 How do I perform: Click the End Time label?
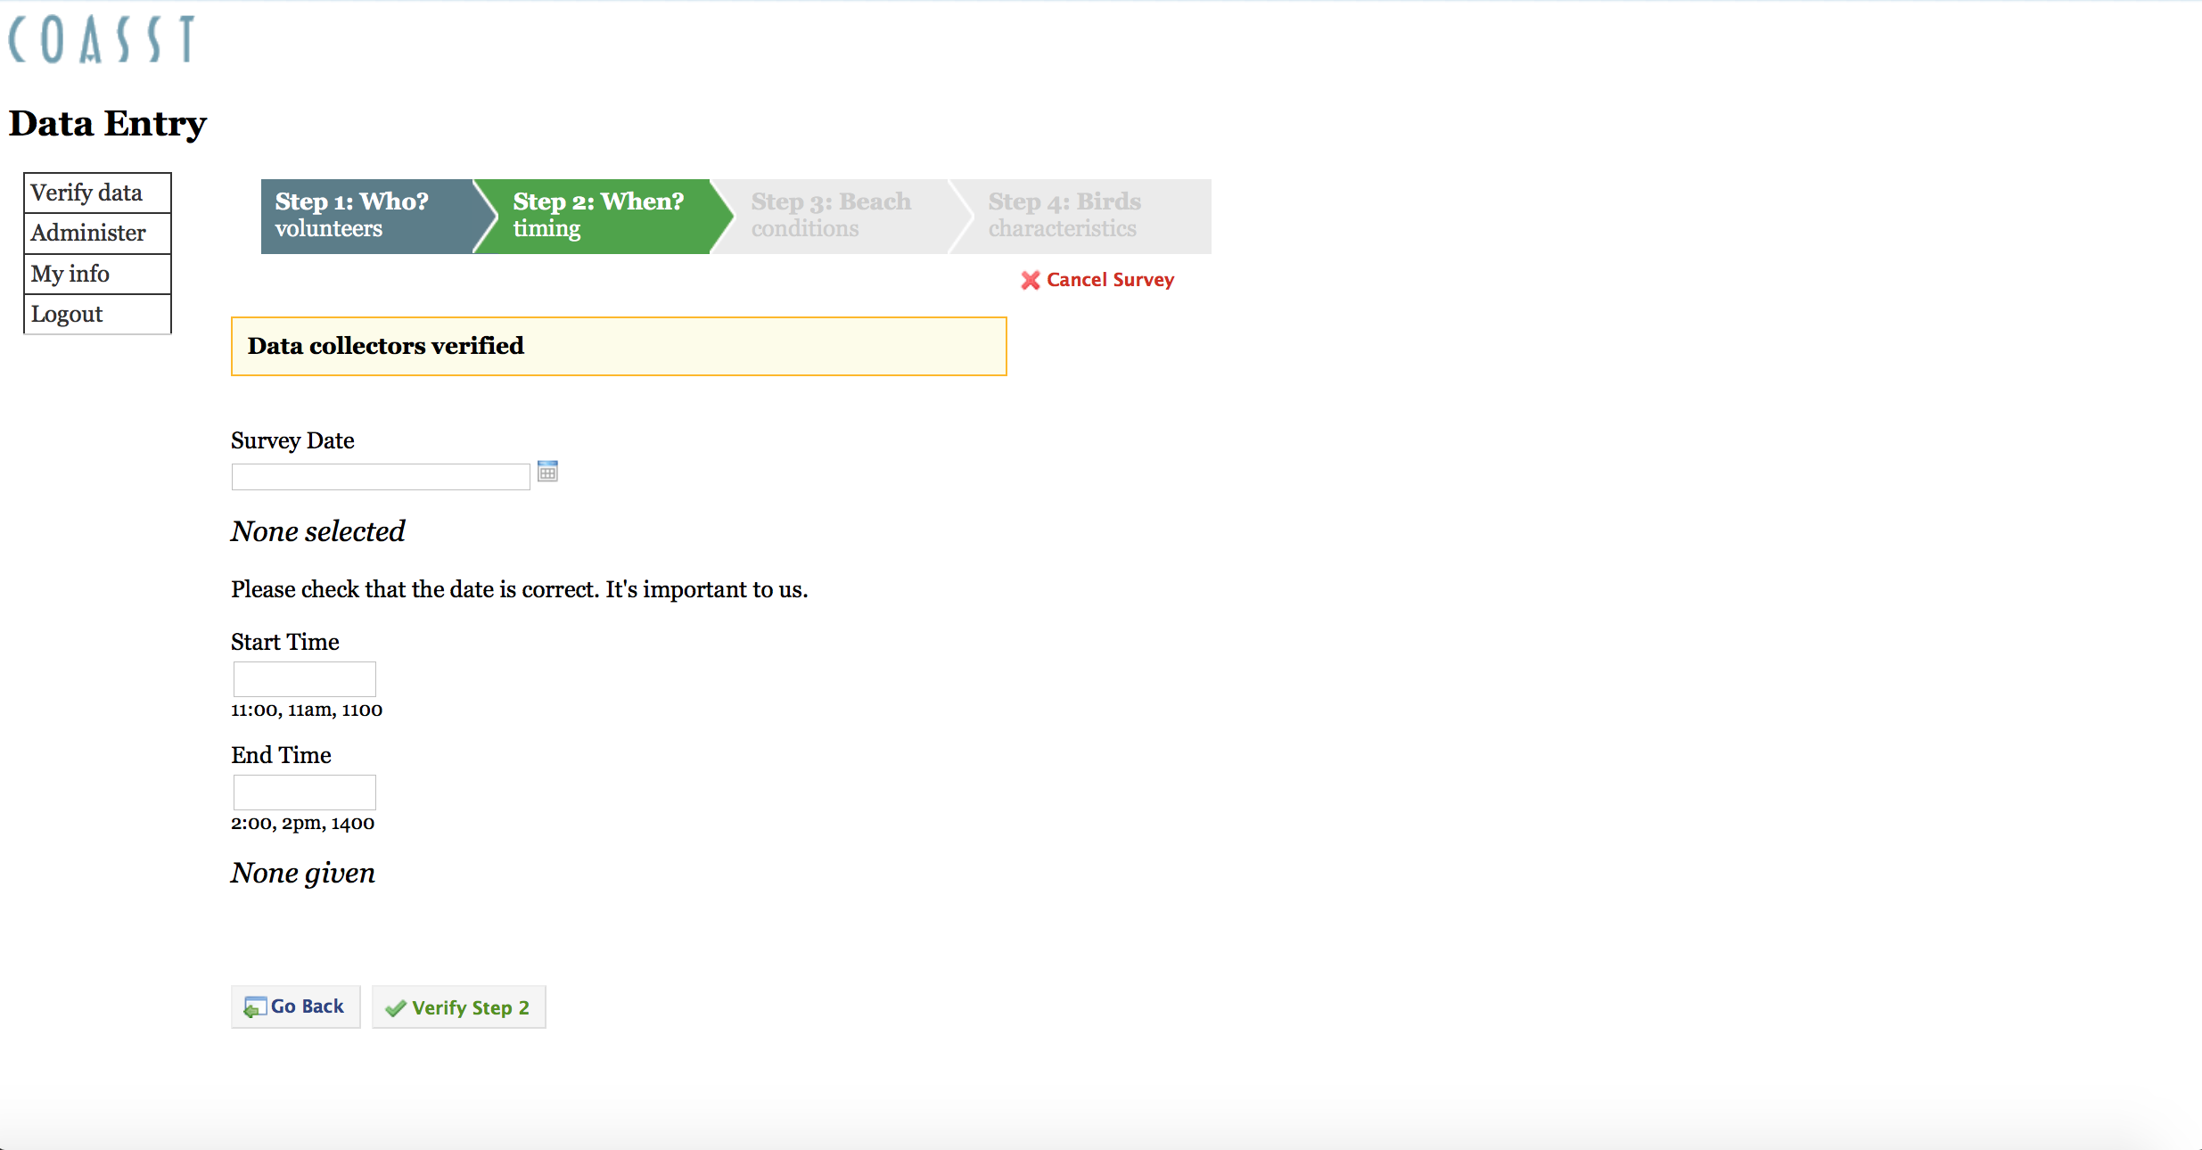point(282,755)
